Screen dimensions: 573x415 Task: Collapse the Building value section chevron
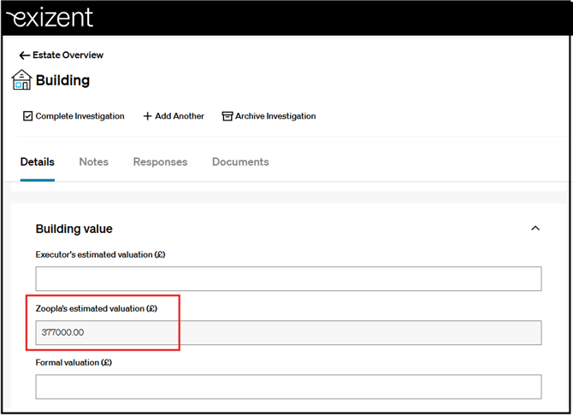coord(535,229)
